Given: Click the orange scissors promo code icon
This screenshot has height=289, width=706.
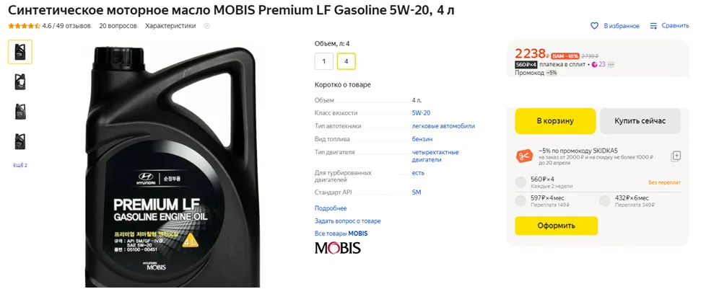Looking at the screenshot, I should [523, 156].
